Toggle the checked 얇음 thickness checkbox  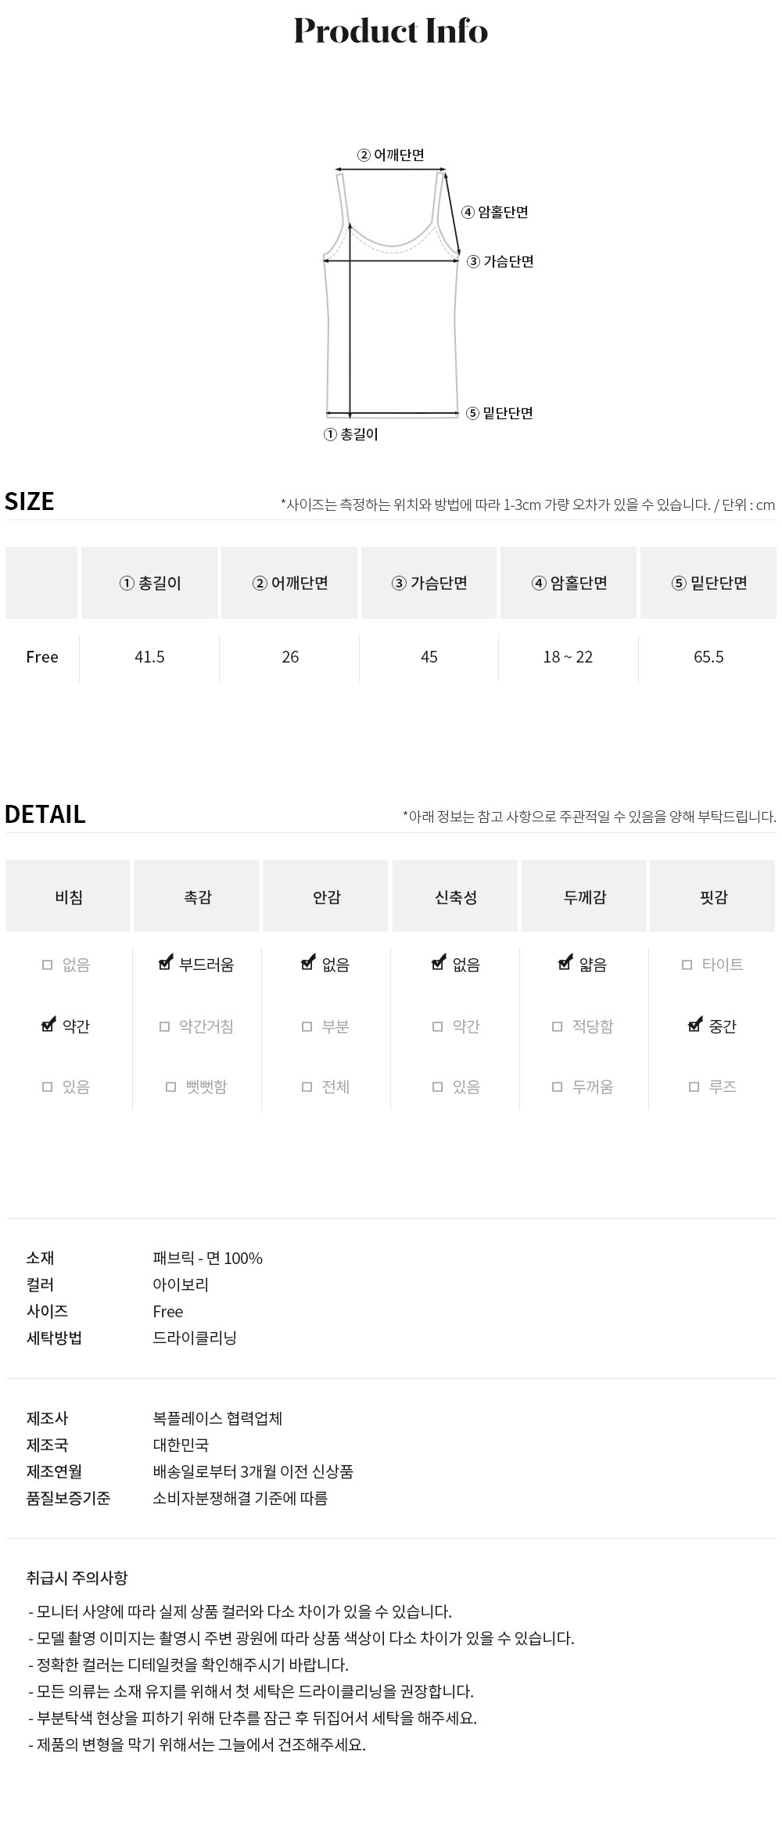(x=565, y=964)
